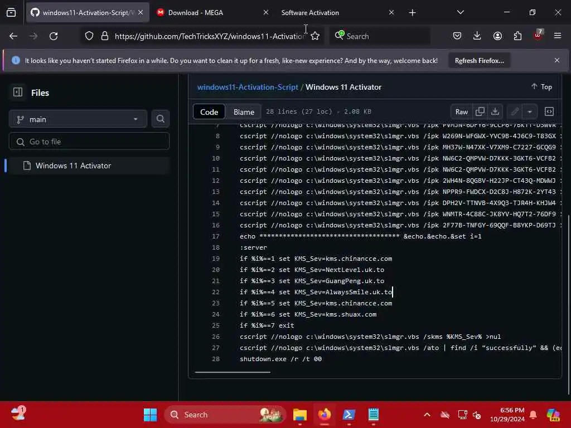Search files with magnifier button
Viewport: 571px width, 428px height.
[x=161, y=119]
